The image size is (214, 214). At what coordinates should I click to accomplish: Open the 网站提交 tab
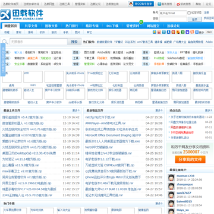[153, 26]
